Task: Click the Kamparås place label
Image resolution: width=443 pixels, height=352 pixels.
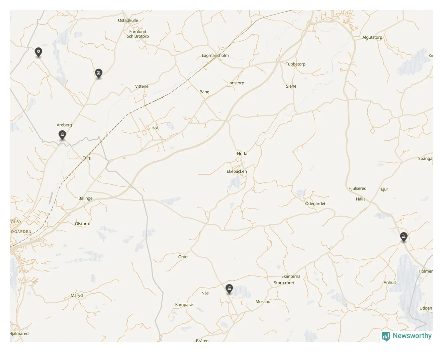Action: (x=185, y=305)
